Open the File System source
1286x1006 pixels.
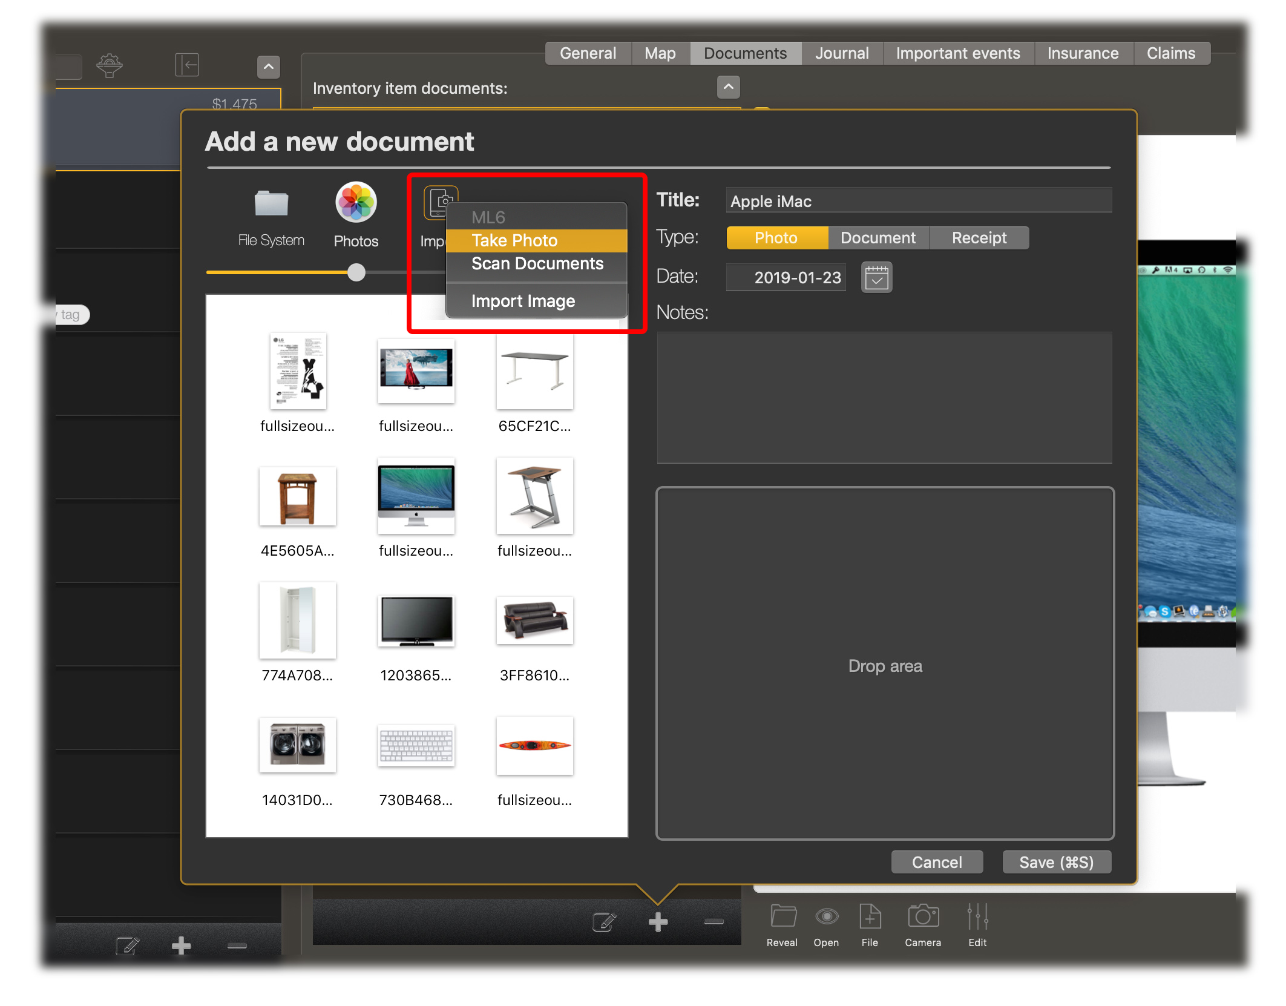coord(271,204)
